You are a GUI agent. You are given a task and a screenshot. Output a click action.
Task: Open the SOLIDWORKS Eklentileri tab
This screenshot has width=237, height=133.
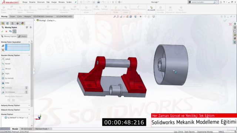[x=43, y=16]
